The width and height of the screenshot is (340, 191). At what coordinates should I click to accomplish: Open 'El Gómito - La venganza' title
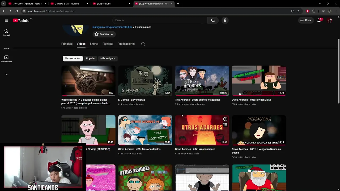[x=131, y=100]
